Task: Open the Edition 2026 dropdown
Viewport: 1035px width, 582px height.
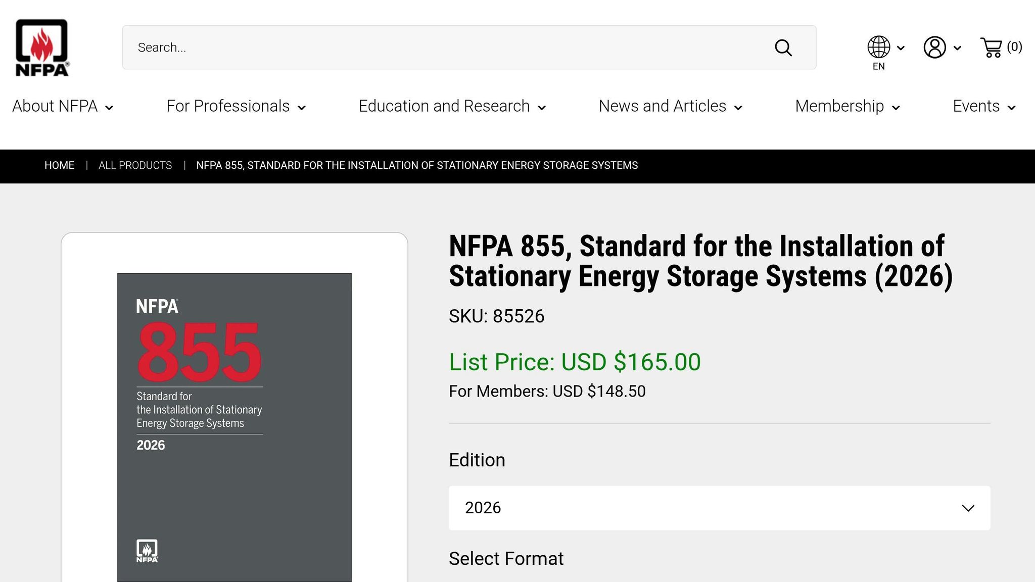Action: point(719,508)
